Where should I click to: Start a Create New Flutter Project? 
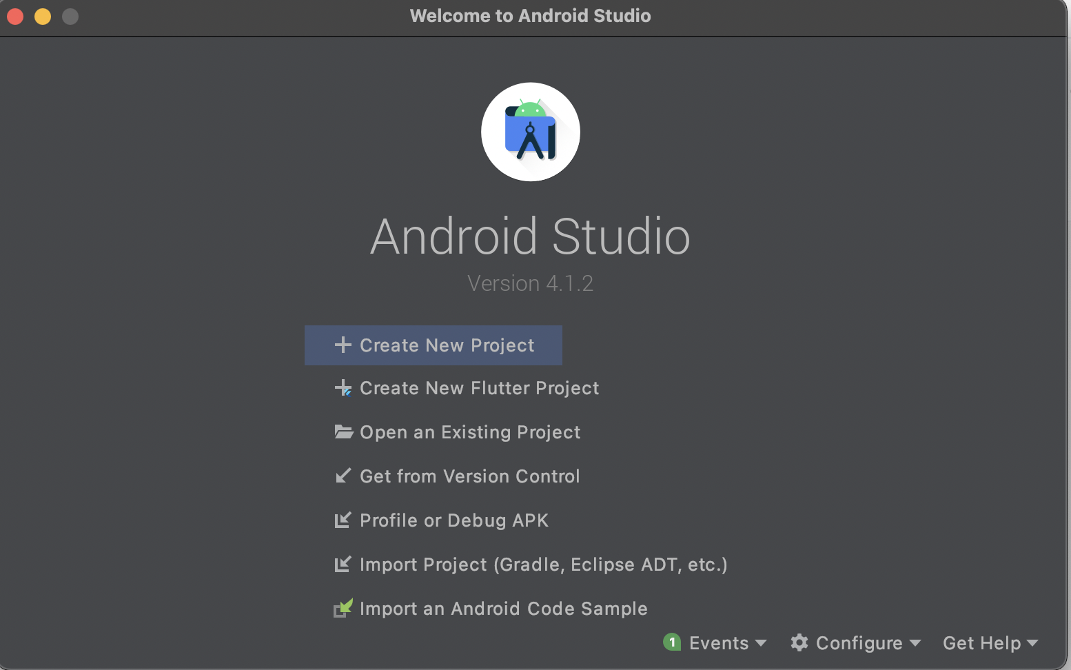point(467,388)
